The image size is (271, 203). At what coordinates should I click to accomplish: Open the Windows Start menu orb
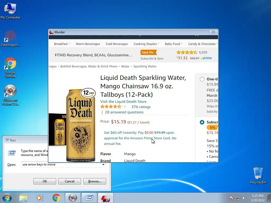pos(7,198)
